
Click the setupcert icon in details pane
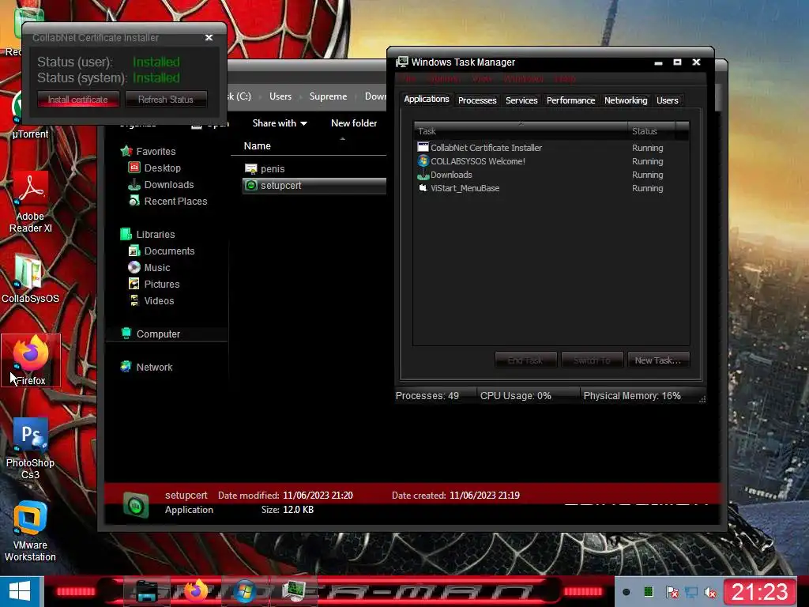point(136,505)
